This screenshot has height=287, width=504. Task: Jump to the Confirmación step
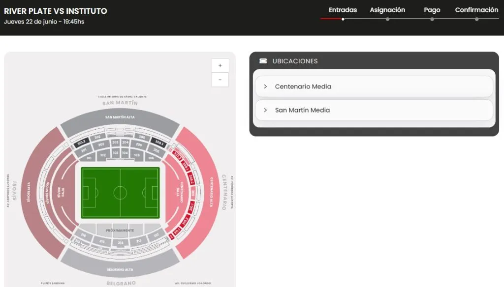pyautogui.click(x=476, y=10)
